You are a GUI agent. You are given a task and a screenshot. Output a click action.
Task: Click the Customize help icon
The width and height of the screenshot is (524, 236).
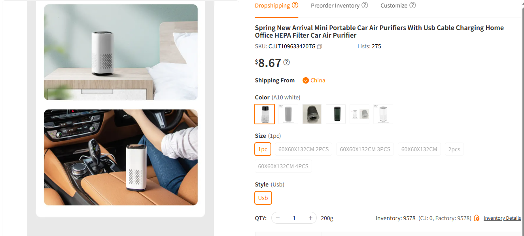coord(412,5)
